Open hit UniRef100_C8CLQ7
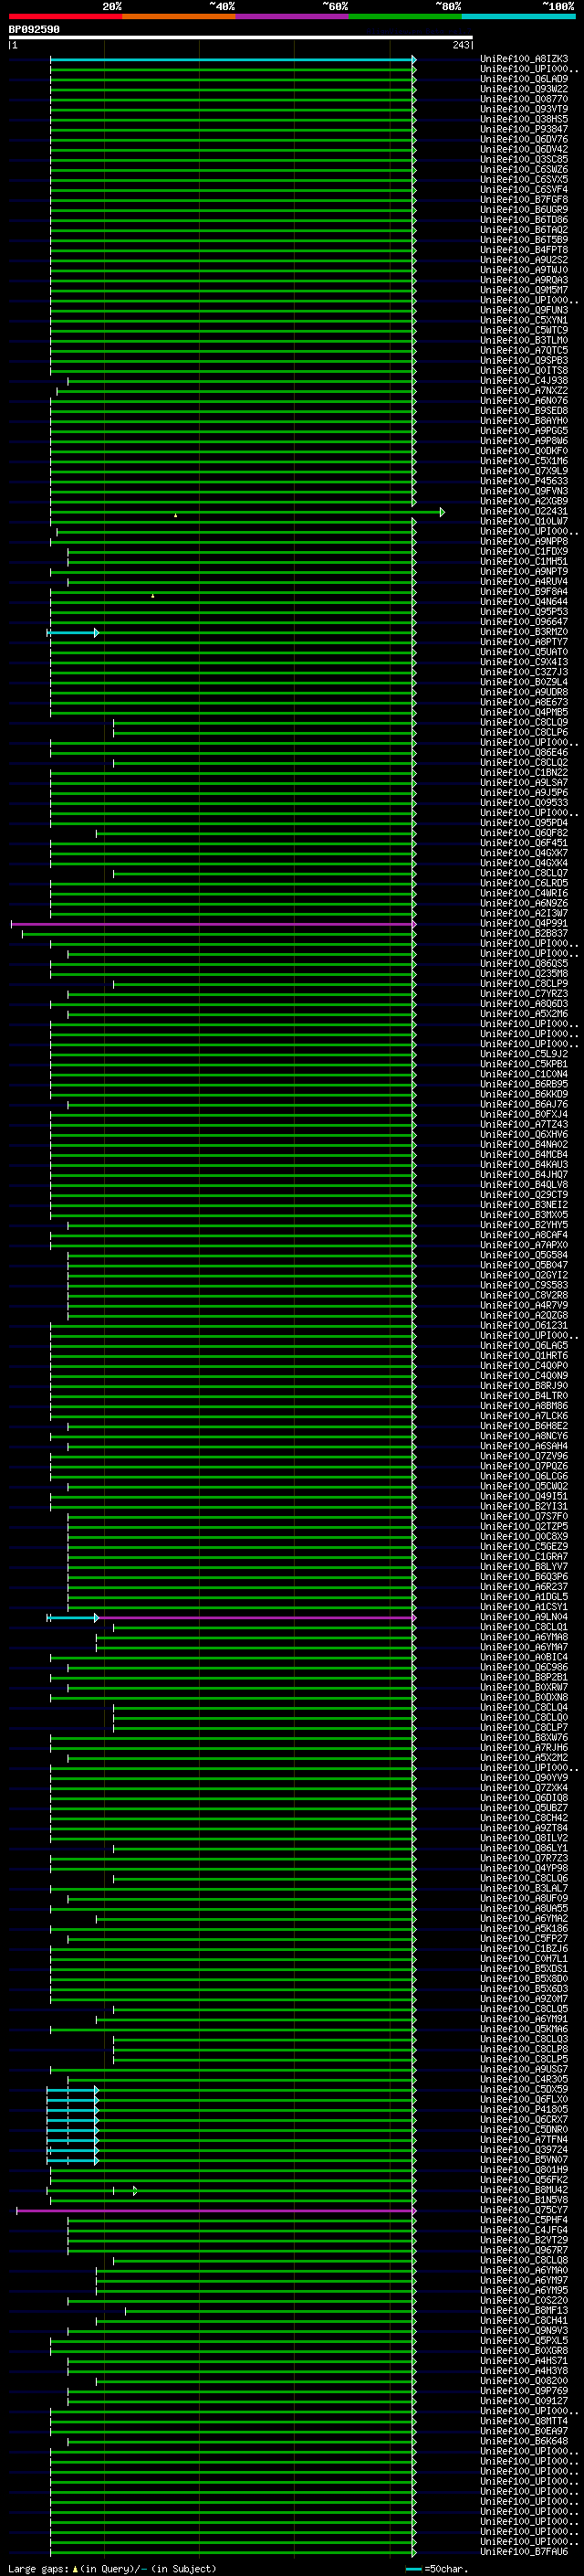 (524, 873)
